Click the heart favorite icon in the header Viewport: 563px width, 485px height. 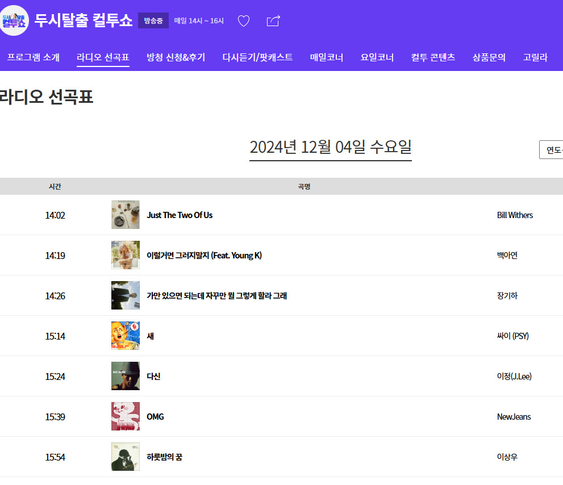(x=244, y=21)
